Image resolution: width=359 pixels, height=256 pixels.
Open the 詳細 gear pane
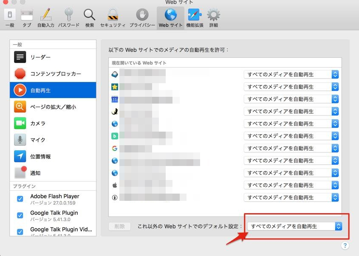(x=213, y=18)
